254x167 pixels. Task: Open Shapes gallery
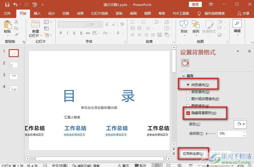click(184, 24)
